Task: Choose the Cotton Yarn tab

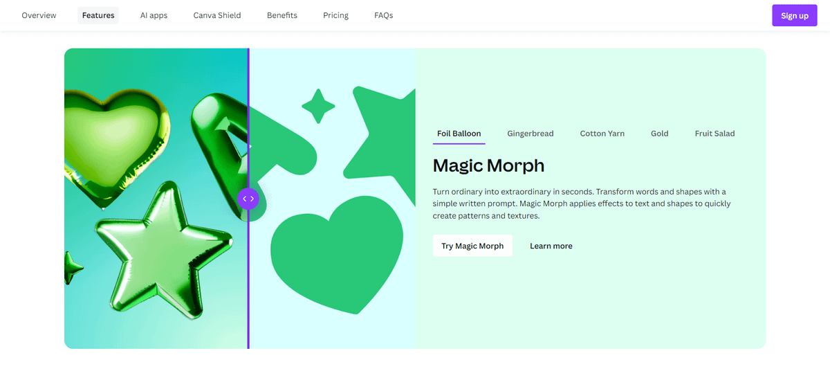Action: (602, 134)
